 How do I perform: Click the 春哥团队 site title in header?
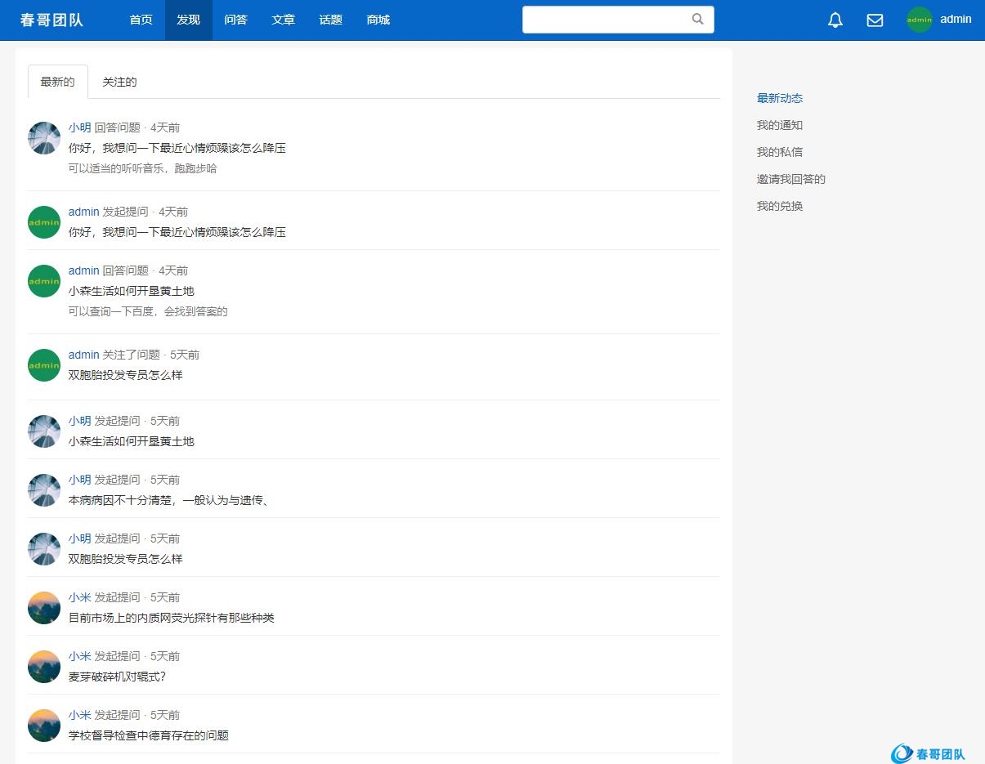click(51, 20)
